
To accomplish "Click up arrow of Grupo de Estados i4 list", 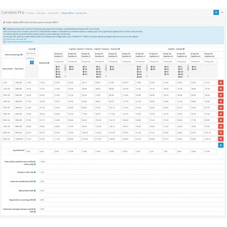I will 106,65.
